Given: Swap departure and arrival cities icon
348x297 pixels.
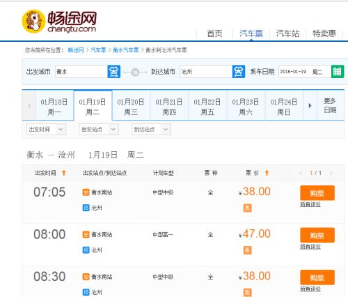Looking at the screenshot, I should (x=135, y=73).
